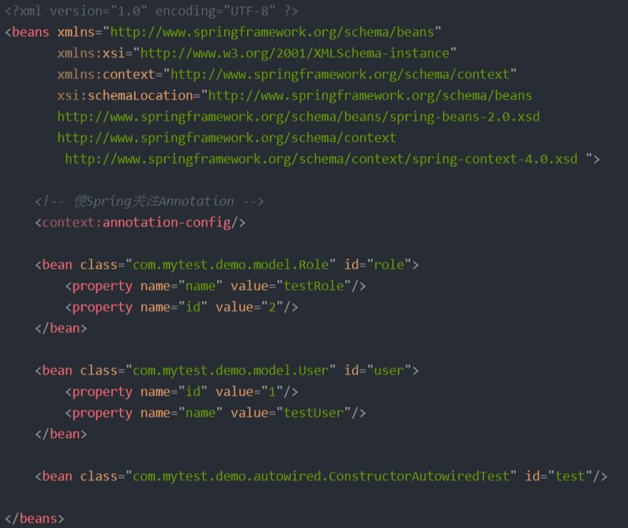Click the opening beans tag
This screenshot has width=628, height=528.
pos(27,32)
